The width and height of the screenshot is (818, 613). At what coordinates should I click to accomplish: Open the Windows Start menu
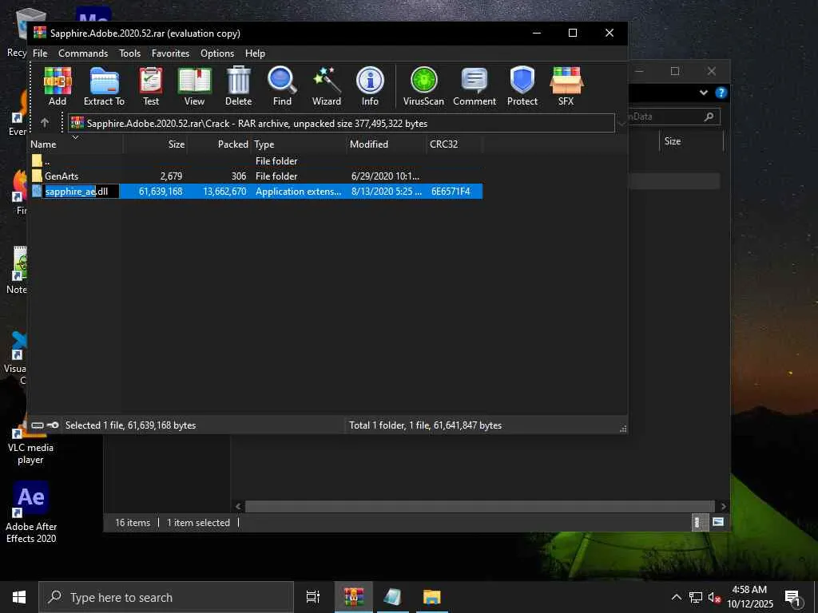coord(19,597)
